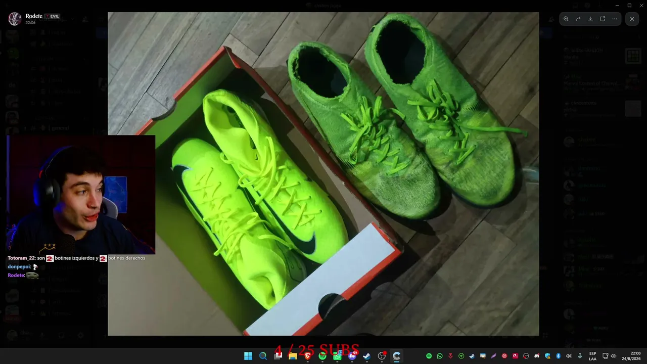Close the image viewer with the X button

coord(632,19)
